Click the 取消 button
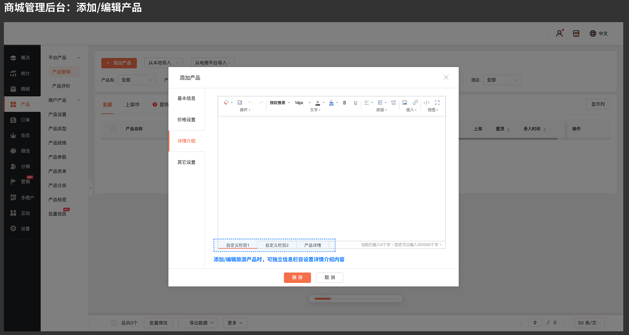 [x=330, y=278]
